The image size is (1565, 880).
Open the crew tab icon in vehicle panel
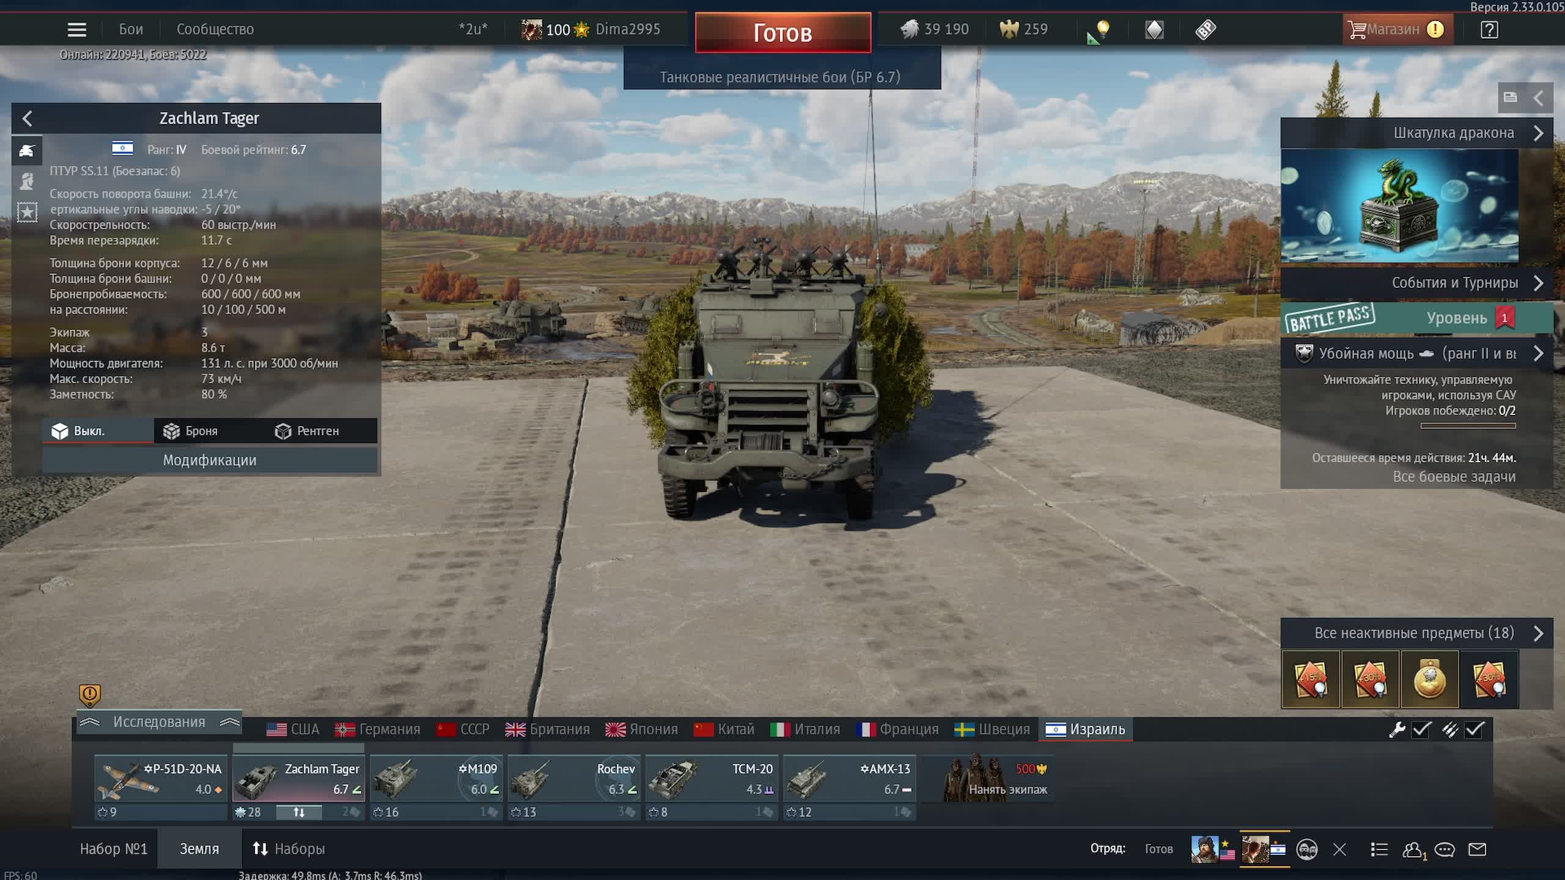click(x=27, y=182)
